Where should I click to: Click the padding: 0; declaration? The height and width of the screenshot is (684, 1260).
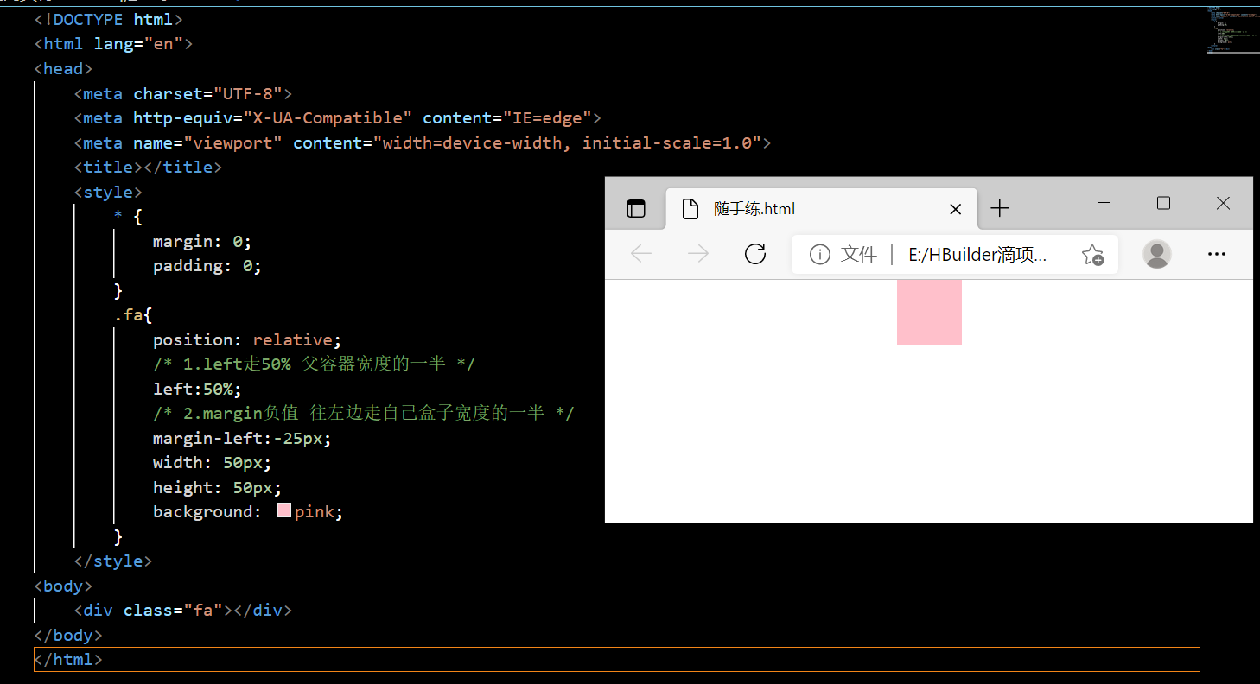click(207, 265)
